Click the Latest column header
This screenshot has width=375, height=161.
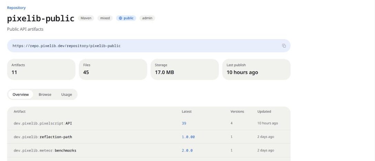pos(186,111)
